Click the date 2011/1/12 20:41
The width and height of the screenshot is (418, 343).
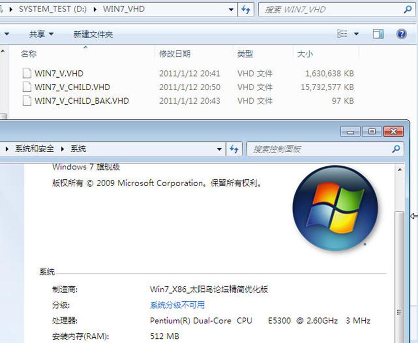coord(189,73)
